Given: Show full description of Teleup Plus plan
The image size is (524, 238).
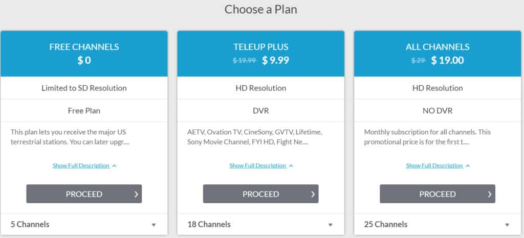Looking at the screenshot, I should click(257, 165).
